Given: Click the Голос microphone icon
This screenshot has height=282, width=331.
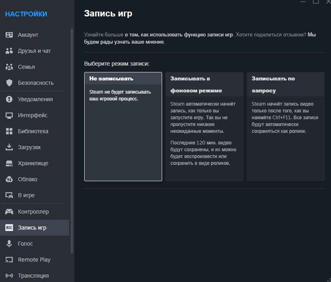Looking at the screenshot, I should (9, 244).
